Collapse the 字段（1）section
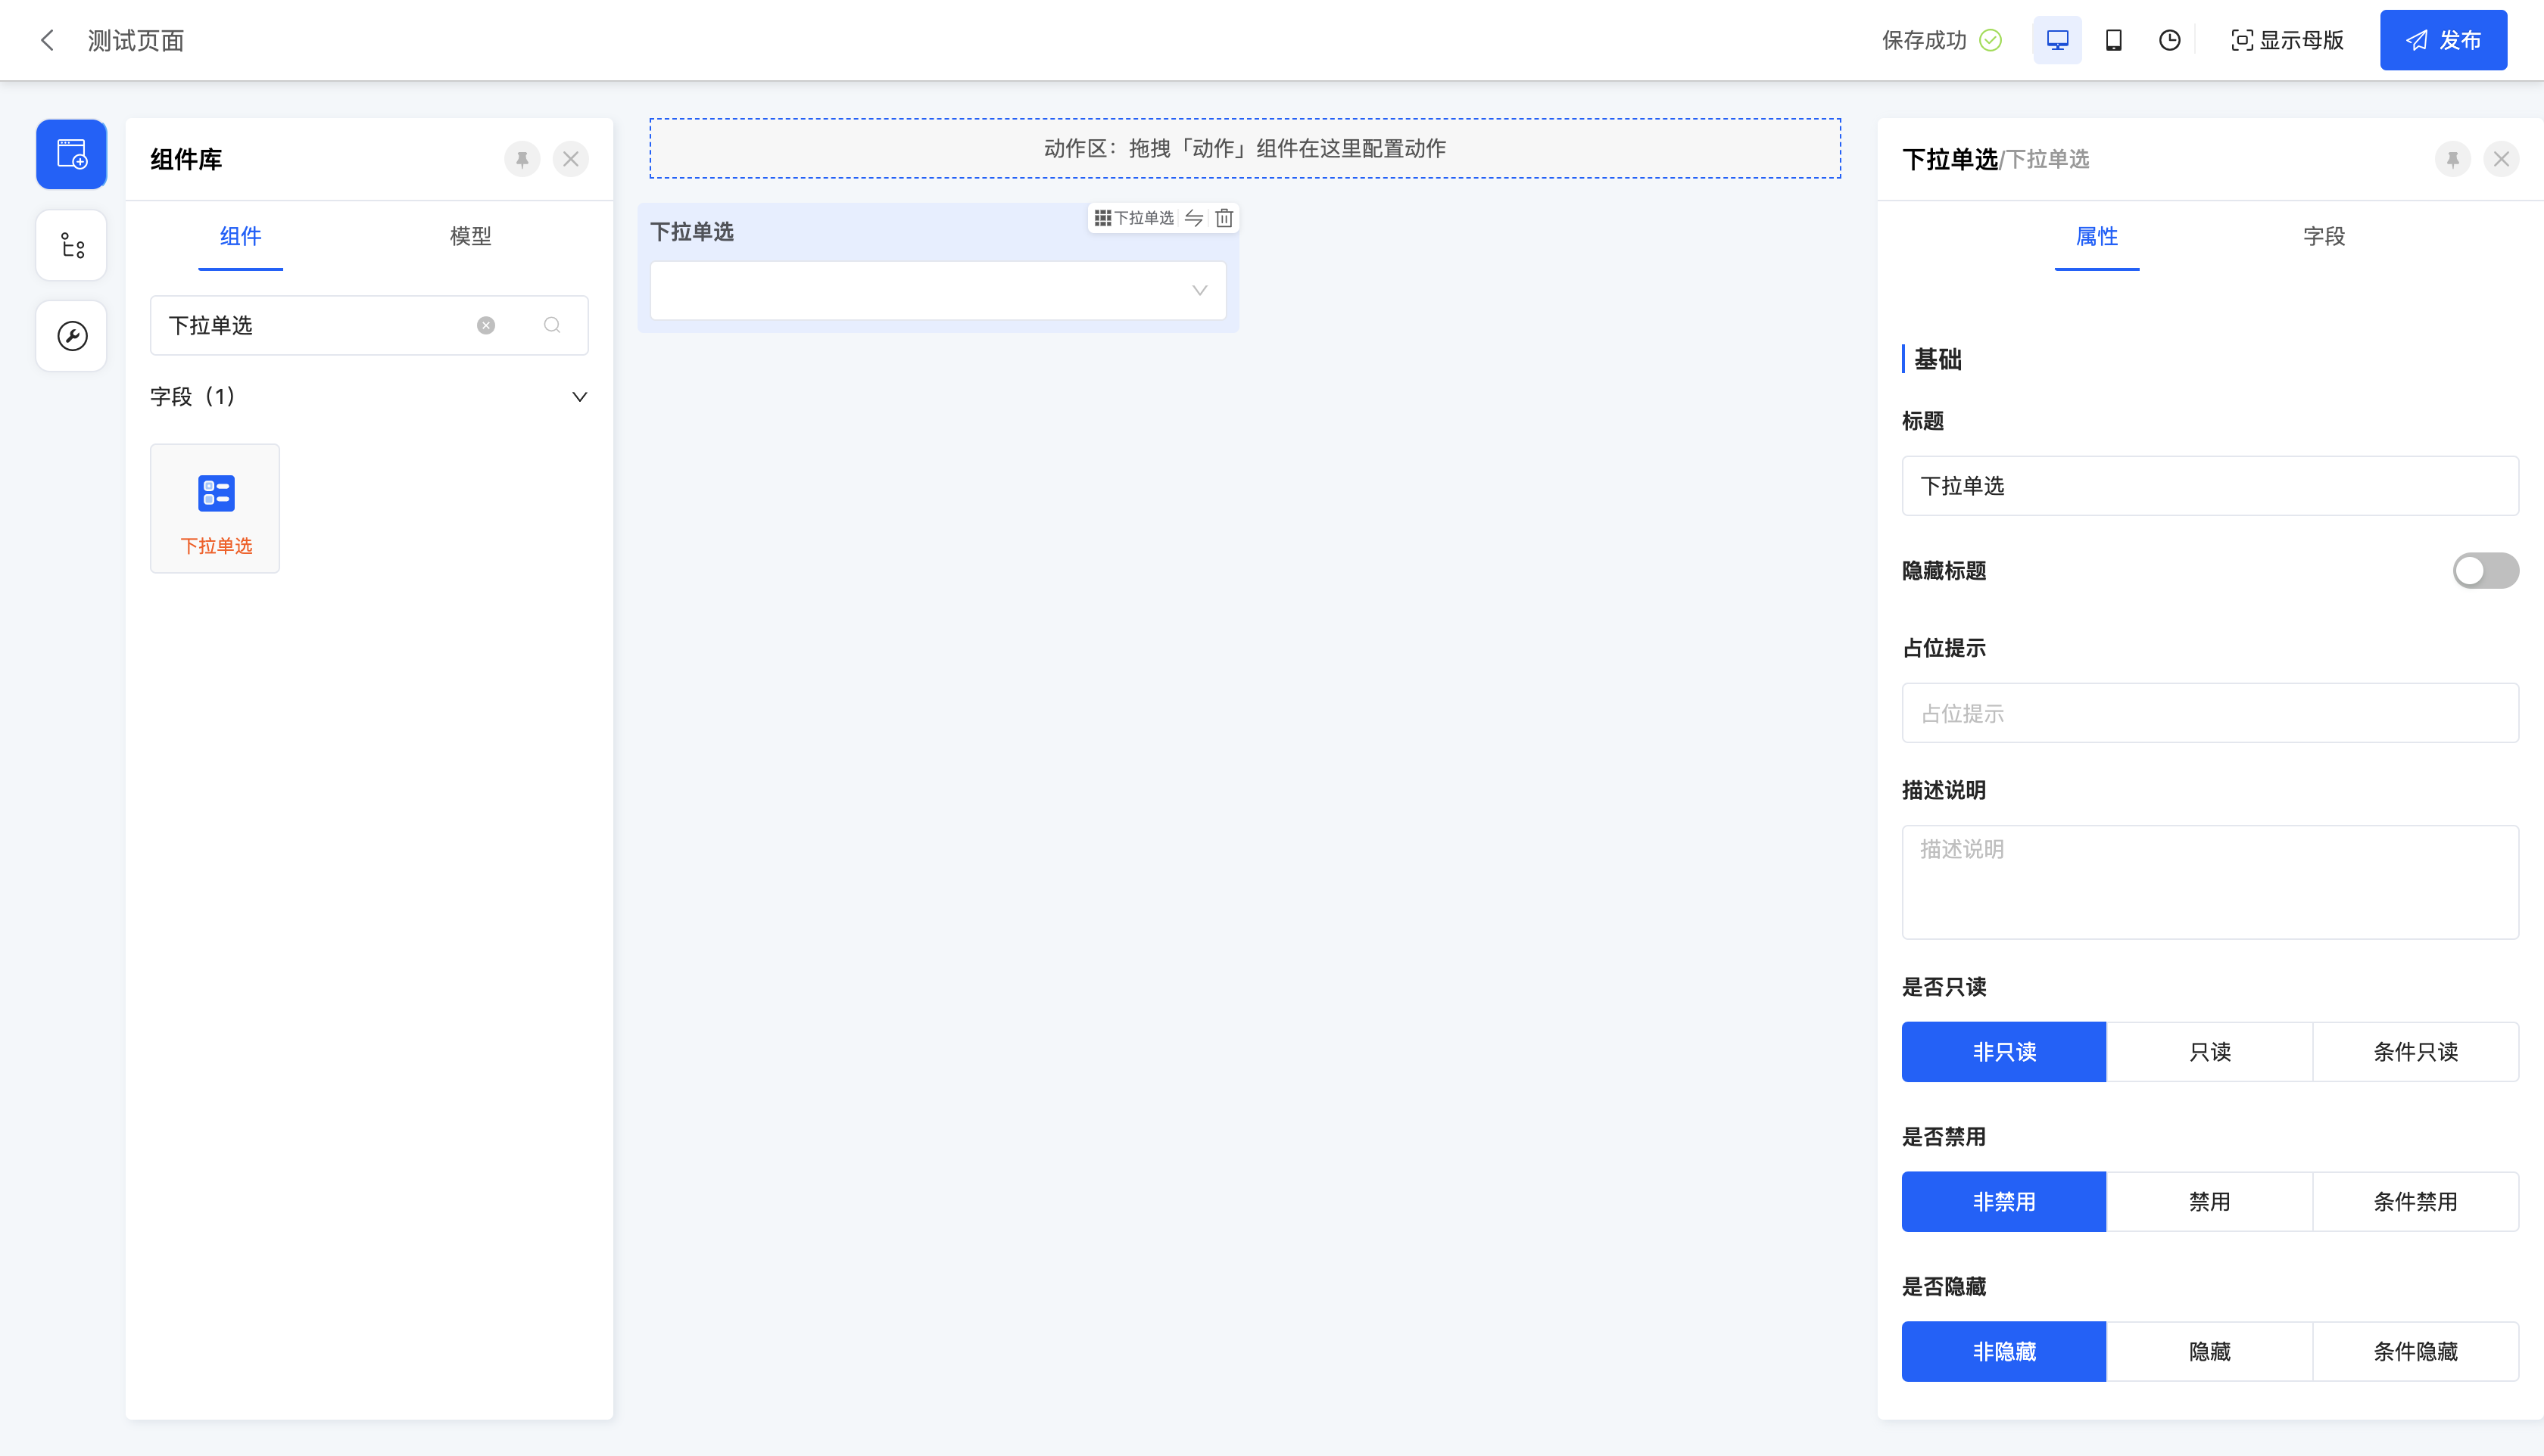Viewport: 2544px width, 1456px height. 578,397
